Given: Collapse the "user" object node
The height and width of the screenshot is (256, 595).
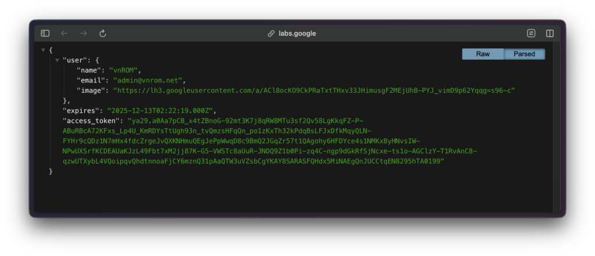Looking at the screenshot, I should click(x=57, y=60).
